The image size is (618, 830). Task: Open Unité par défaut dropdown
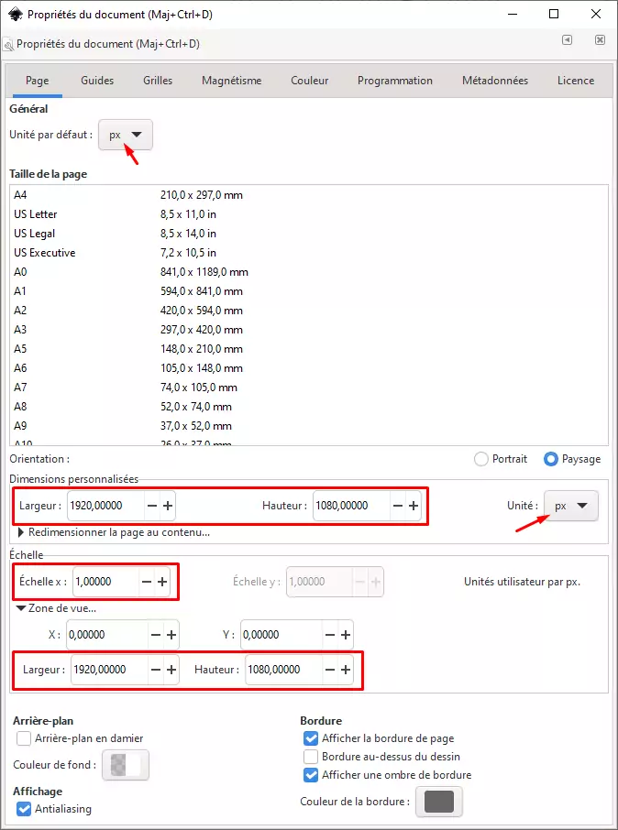pyautogui.click(x=126, y=136)
